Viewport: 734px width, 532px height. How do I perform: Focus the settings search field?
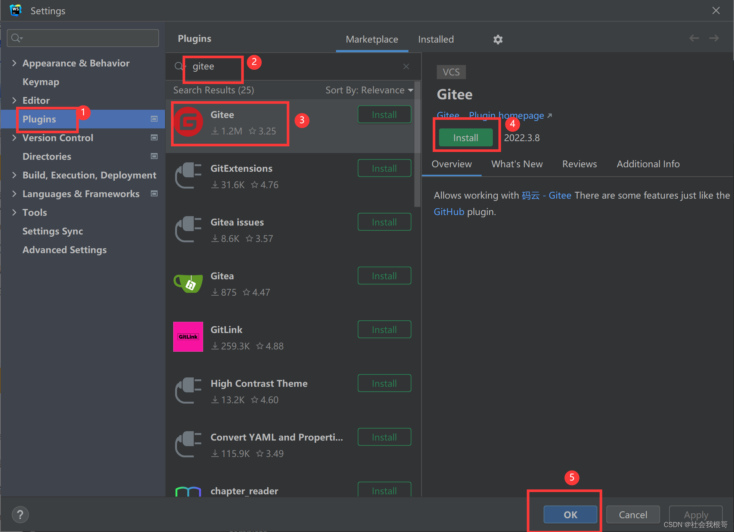pyautogui.click(x=83, y=38)
